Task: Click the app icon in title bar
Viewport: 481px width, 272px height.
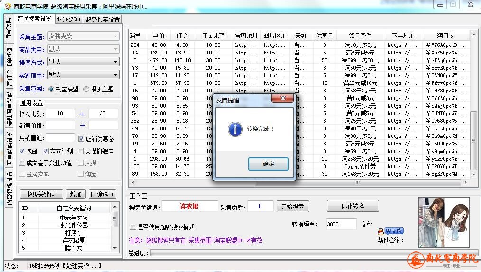Action: 7,6
